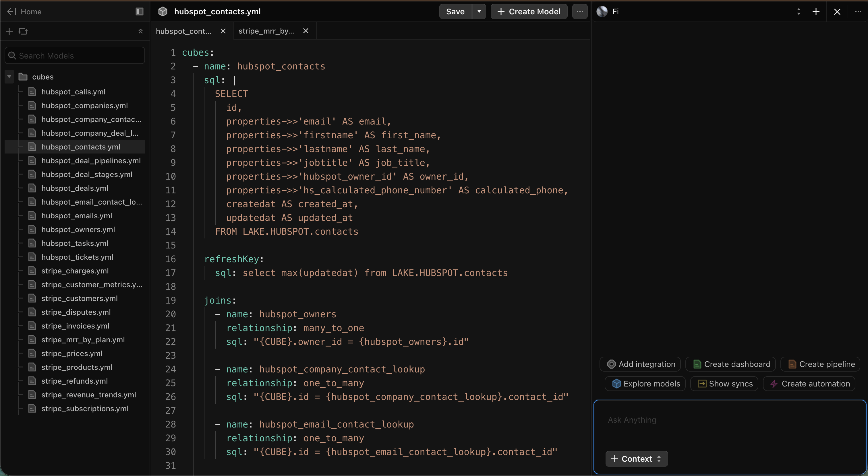The width and height of the screenshot is (868, 476).
Task: Open the Fi assistant selector stepper
Action: pos(798,11)
